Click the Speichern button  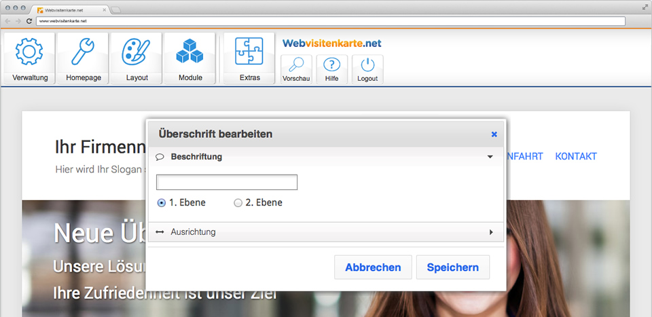(x=453, y=267)
